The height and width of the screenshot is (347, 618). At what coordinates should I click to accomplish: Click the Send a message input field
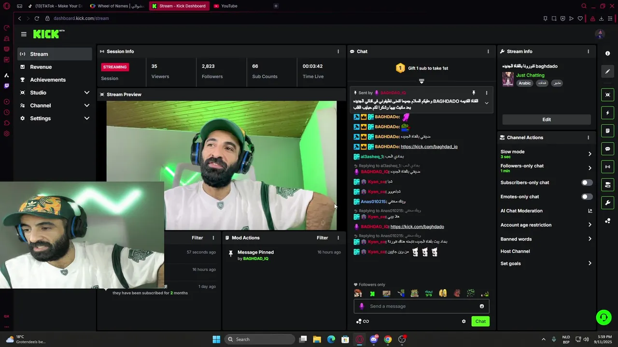[x=422, y=306]
